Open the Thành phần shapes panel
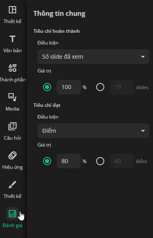The height and width of the screenshot is (238, 153). [12, 68]
